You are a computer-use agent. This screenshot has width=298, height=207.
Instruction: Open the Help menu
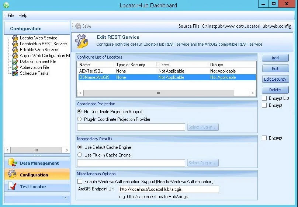coord(23,15)
